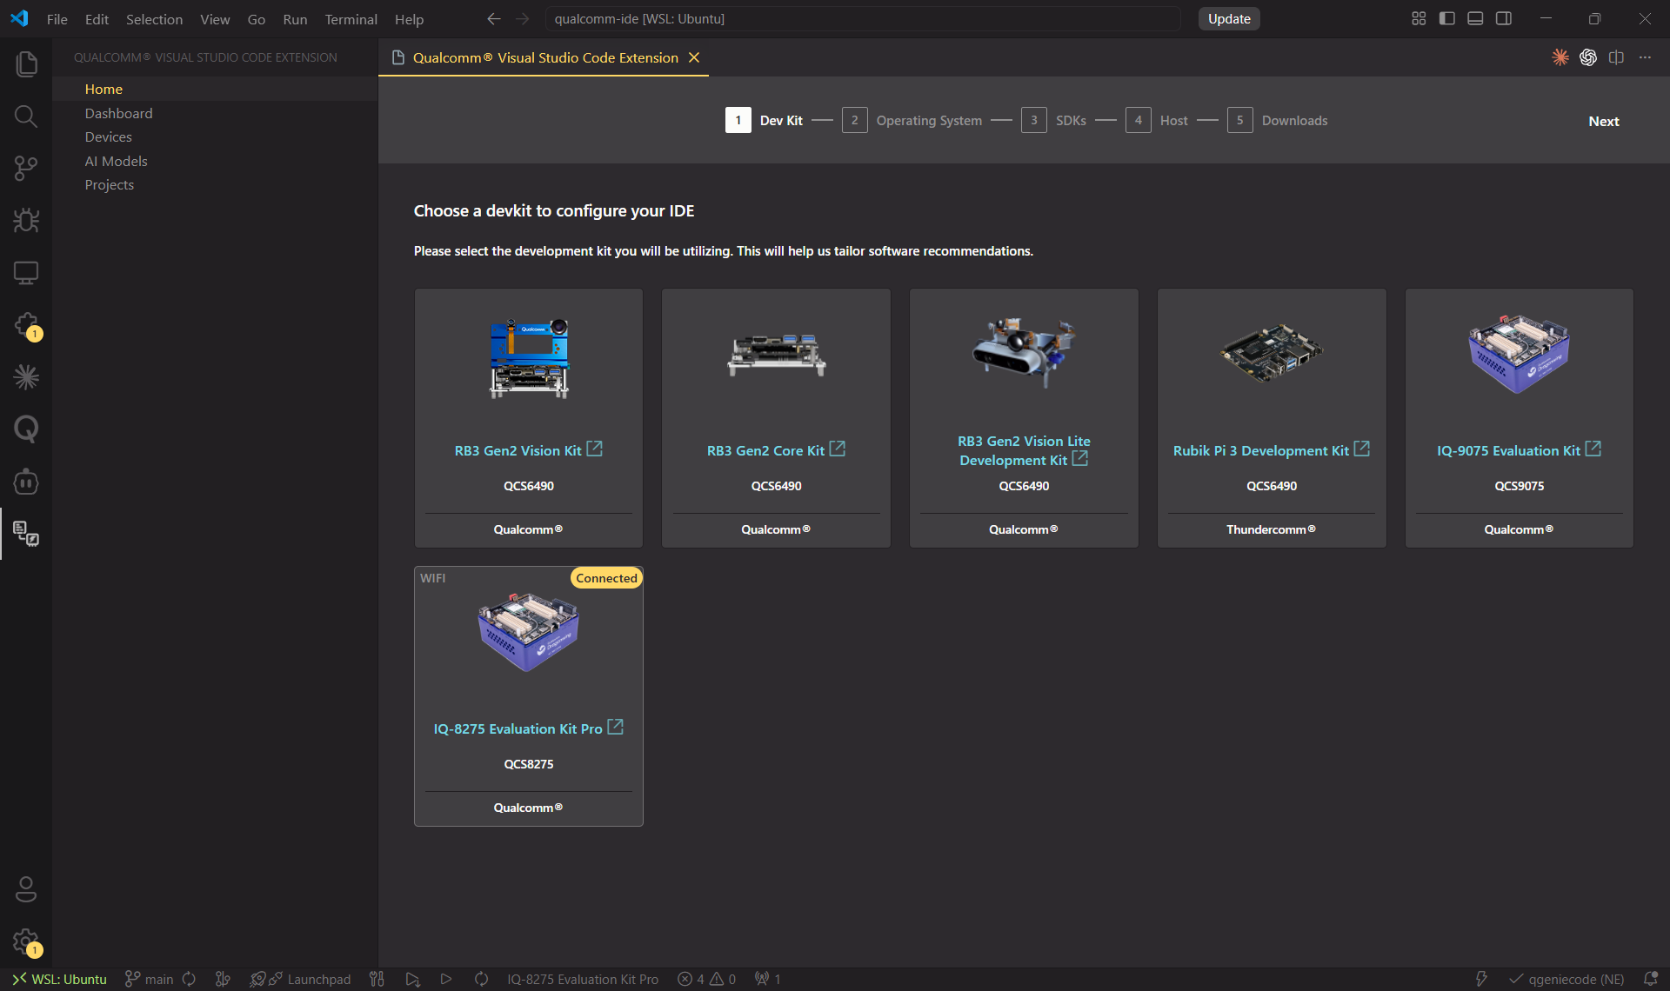Open the Remote Explorer monitor icon
Viewport: 1670px width, 991px height.
coord(26,272)
